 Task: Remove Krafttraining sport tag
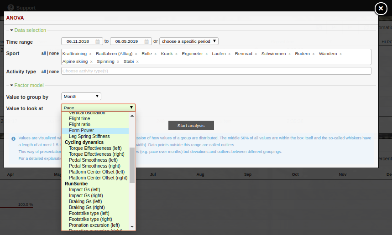point(90,54)
